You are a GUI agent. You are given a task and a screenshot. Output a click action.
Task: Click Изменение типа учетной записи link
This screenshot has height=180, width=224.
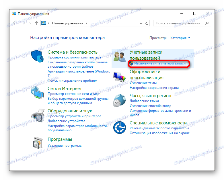[160, 63]
